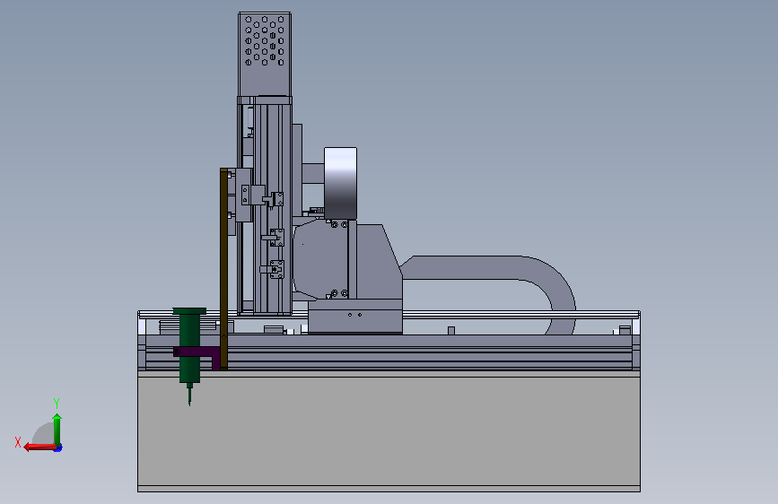This screenshot has width=778, height=504.
Task: Select the horizontal linear rail extrusion
Action: point(389,352)
